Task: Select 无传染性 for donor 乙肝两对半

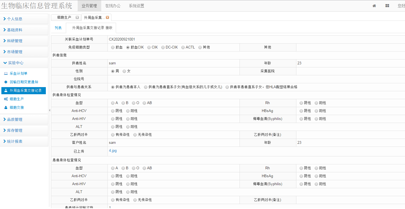Action: pos(135,135)
